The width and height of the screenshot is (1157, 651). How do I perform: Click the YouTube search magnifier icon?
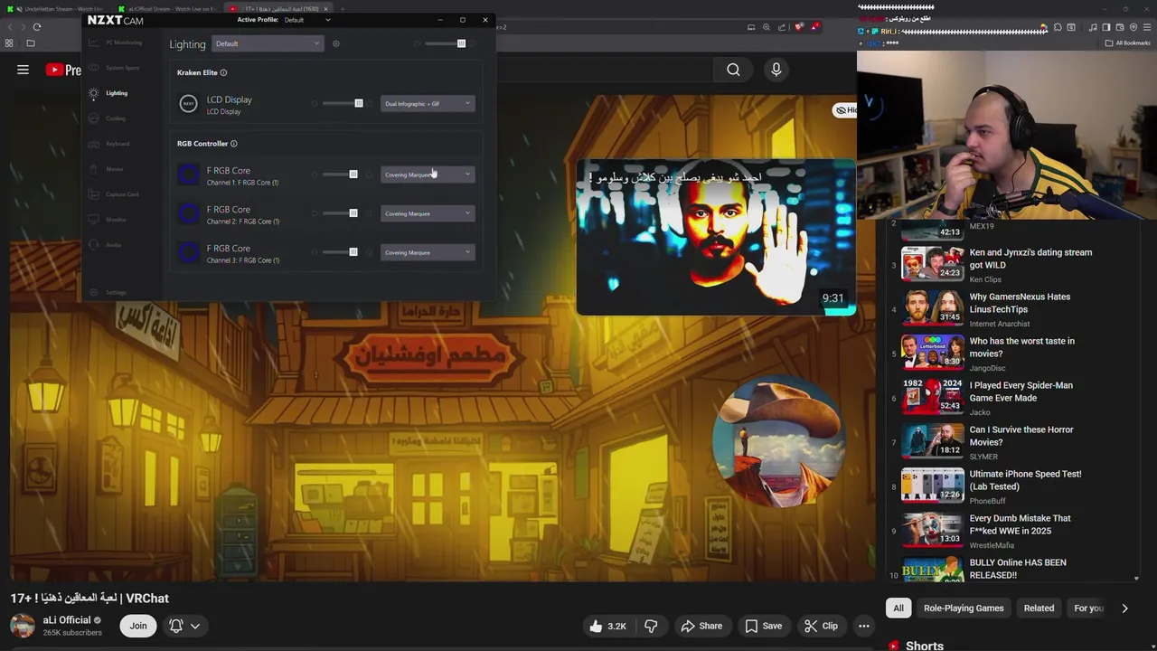(x=733, y=70)
